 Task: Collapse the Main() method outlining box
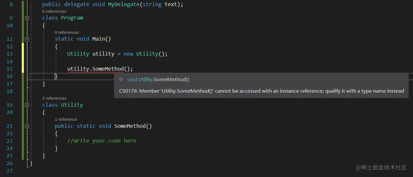click(x=27, y=39)
